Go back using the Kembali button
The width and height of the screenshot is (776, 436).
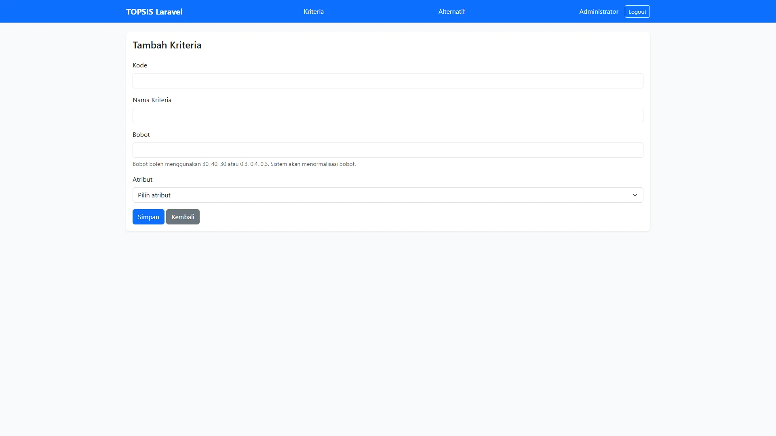[x=183, y=217]
